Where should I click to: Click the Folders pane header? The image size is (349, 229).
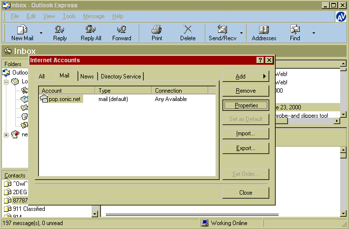pos(15,64)
